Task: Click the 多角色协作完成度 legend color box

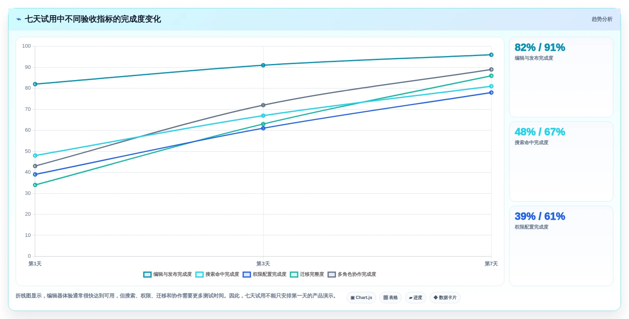Action: [x=332, y=275]
